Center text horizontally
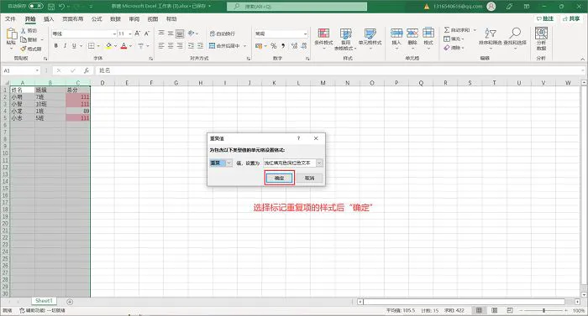588x316 pixels. click(x=171, y=45)
